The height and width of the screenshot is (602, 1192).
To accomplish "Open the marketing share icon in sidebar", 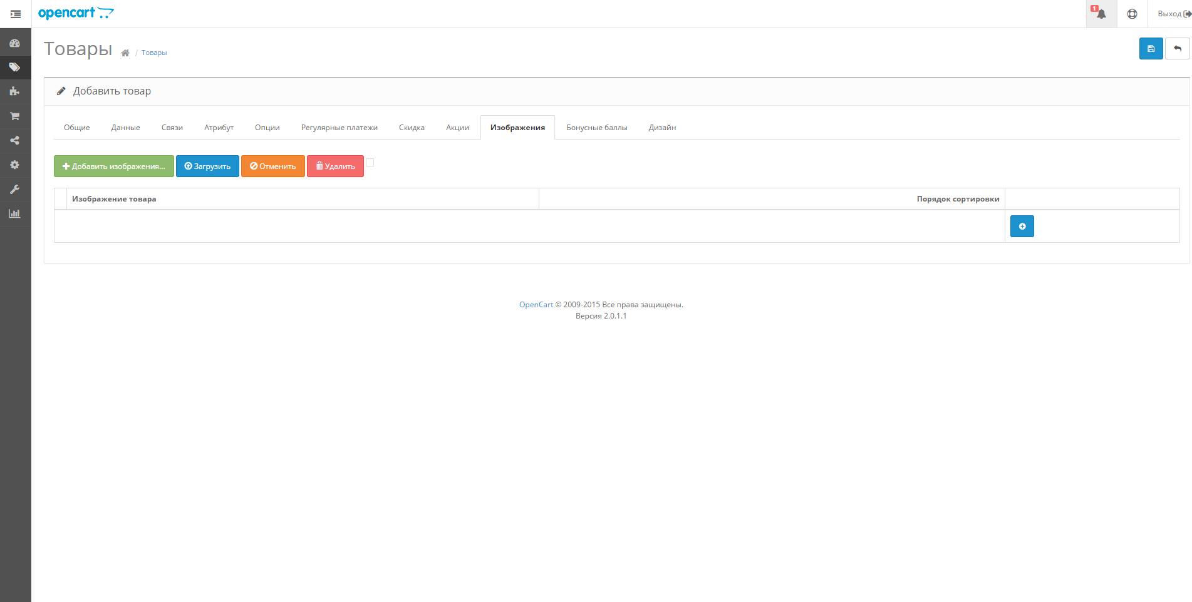I will tap(15, 140).
